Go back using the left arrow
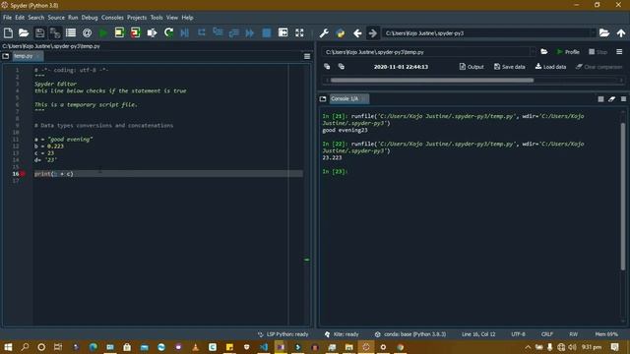The width and height of the screenshot is (630, 354). point(357,32)
